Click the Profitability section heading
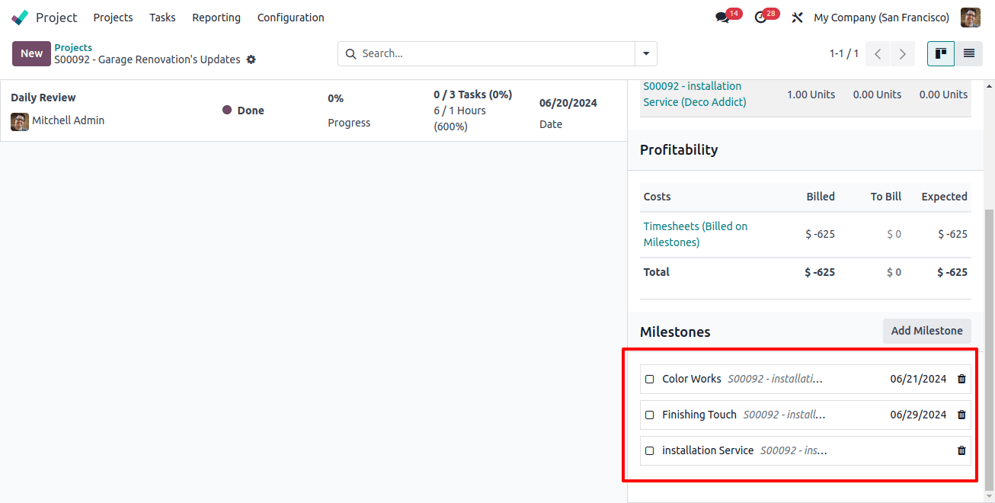Screen dimensions: 995x503 pos(679,149)
